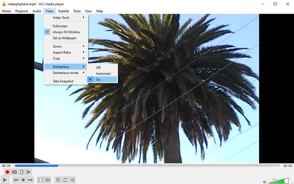Start playback with the Play button
Viewport: 294px width, 184px height.
pyautogui.click(x=5, y=180)
